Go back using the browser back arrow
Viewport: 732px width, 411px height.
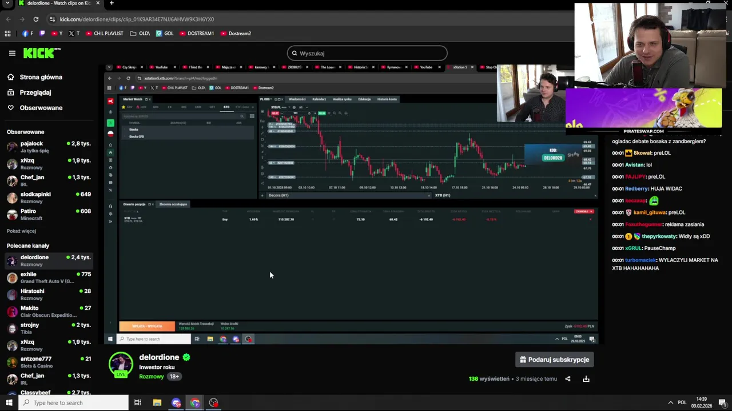(8, 19)
